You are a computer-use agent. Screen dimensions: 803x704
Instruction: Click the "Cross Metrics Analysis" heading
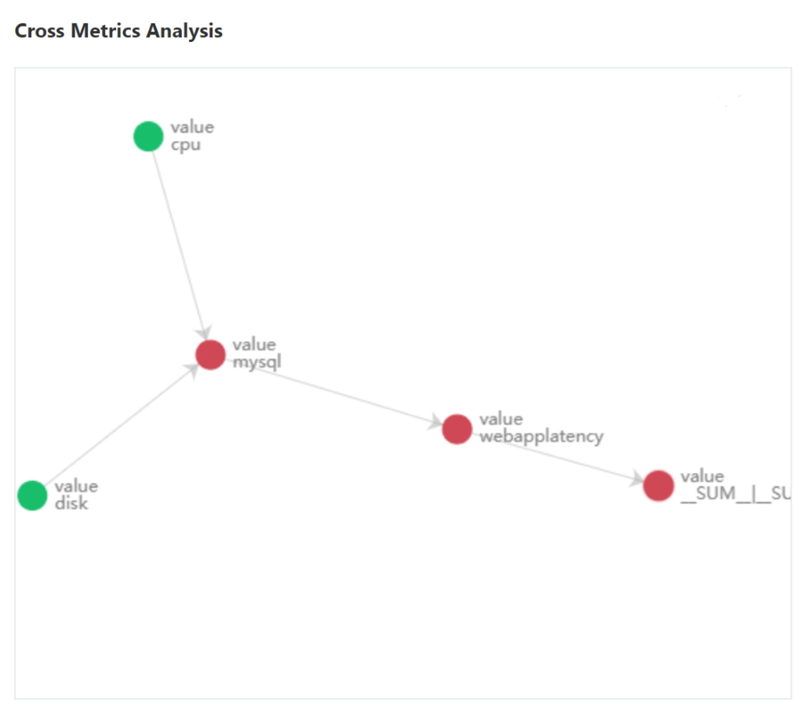tap(119, 31)
